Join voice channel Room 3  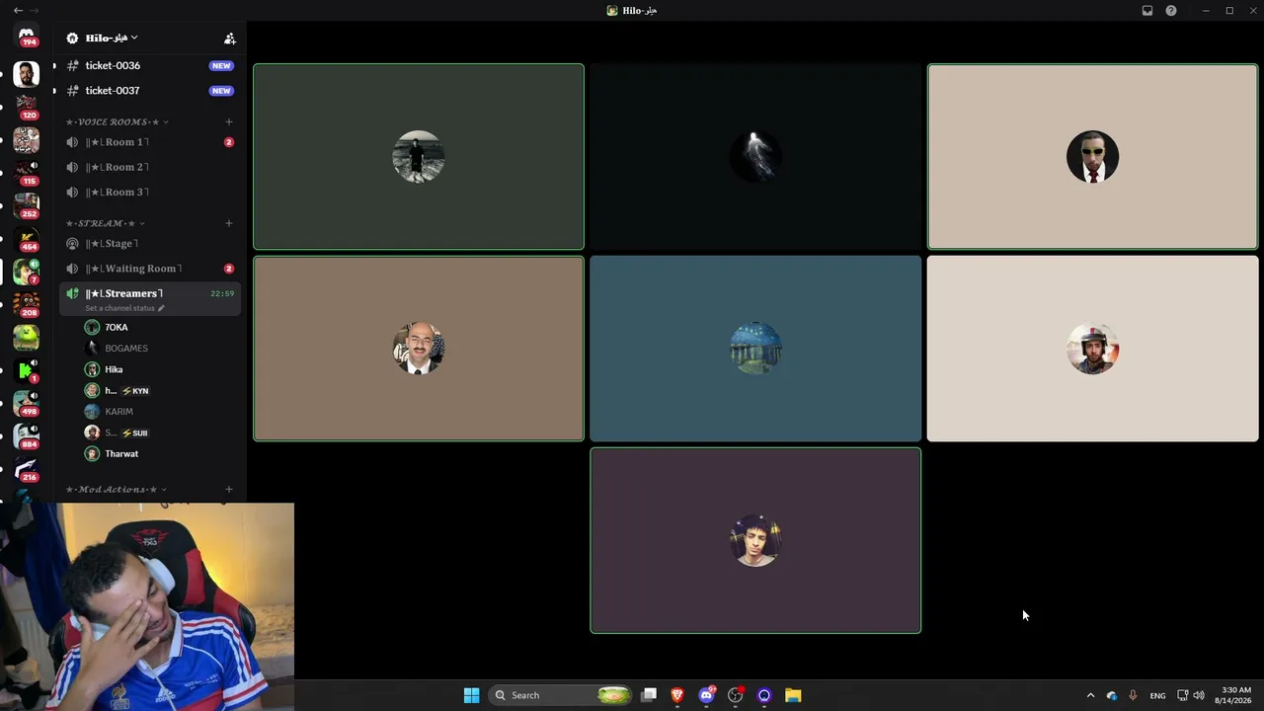pos(150,192)
